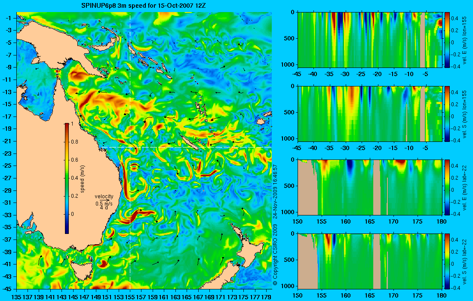Click the "160" tick on the third panel longitude axis

tap(346, 221)
